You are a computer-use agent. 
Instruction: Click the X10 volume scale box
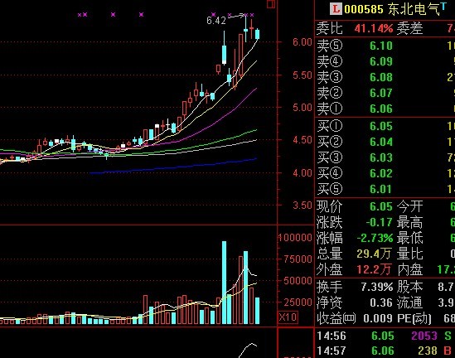pos(288,317)
